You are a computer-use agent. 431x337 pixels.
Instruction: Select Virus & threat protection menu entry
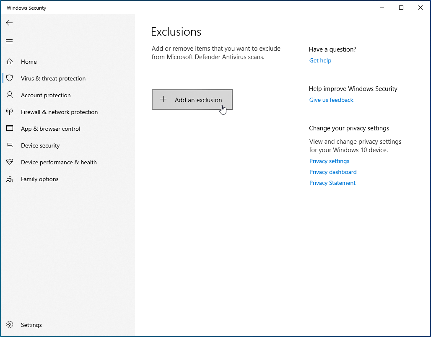point(53,78)
